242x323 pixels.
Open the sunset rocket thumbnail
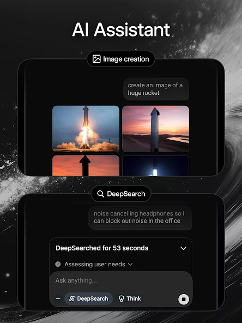click(155, 129)
